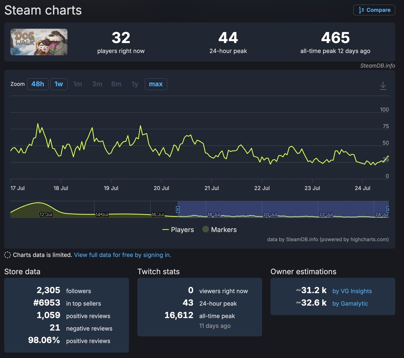The height and width of the screenshot is (358, 404).
Task: Open 'View full data for free by signing in'
Action: (x=123, y=255)
